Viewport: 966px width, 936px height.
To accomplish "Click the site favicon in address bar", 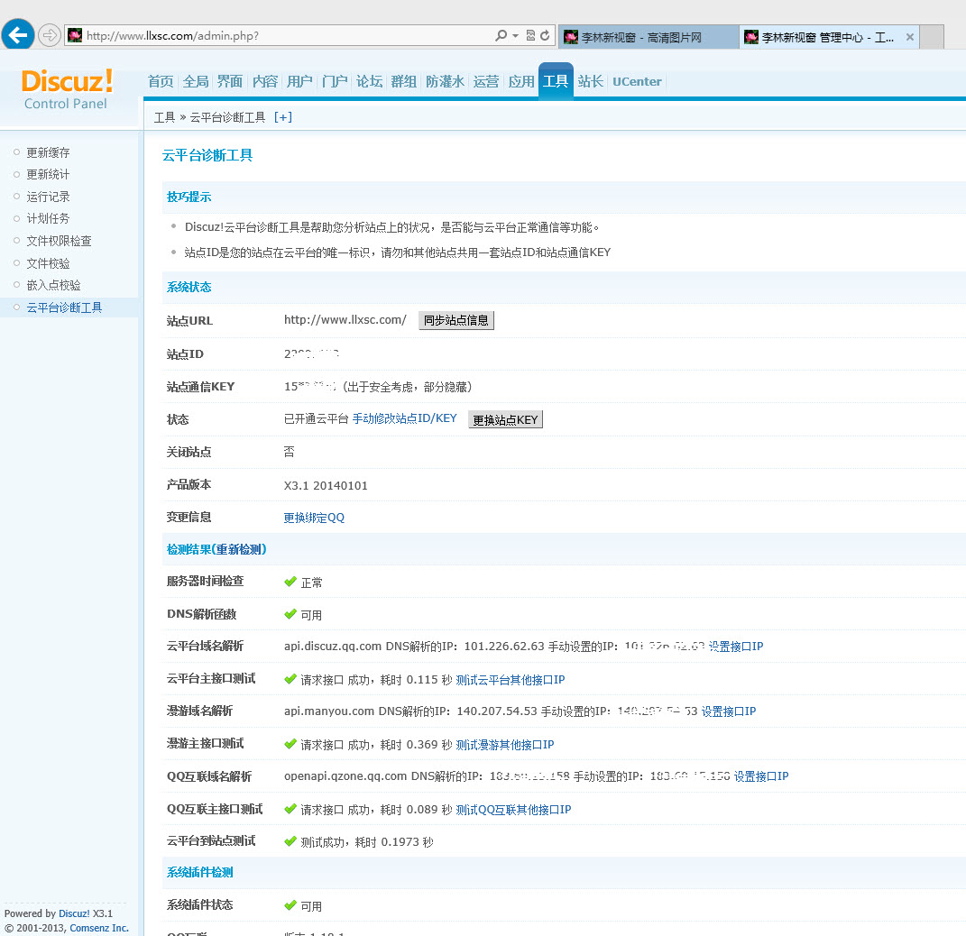I will coord(75,35).
